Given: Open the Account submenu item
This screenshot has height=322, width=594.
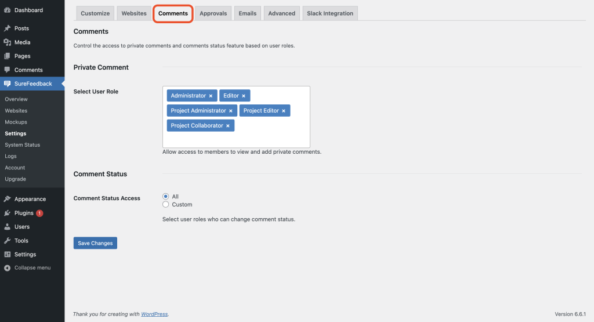Looking at the screenshot, I should point(15,168).
